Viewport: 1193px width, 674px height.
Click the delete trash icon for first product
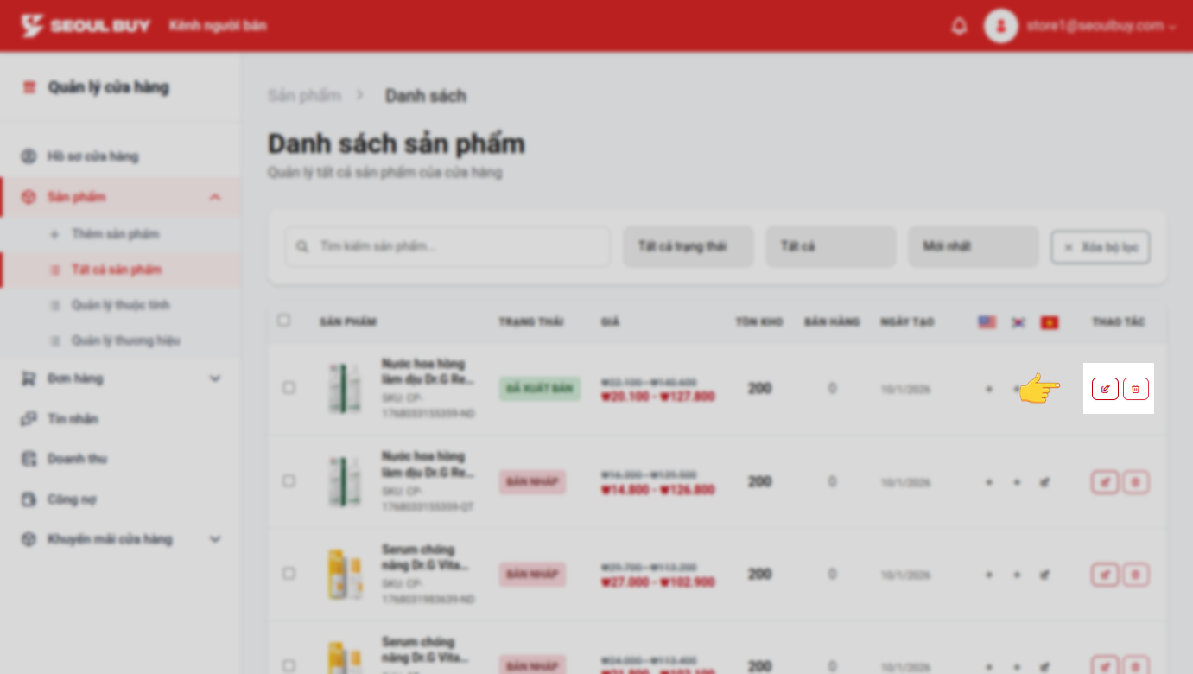(x=1135, y=389)
